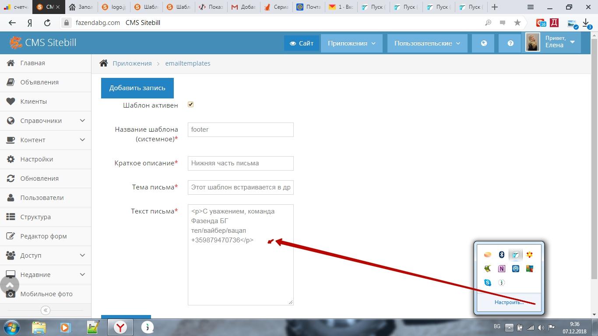Image resolution: width=598 pixels, height=336 pixels.
Task: Click the Текст письма text area
Action: pyautogui.click(x=240, y=271)
